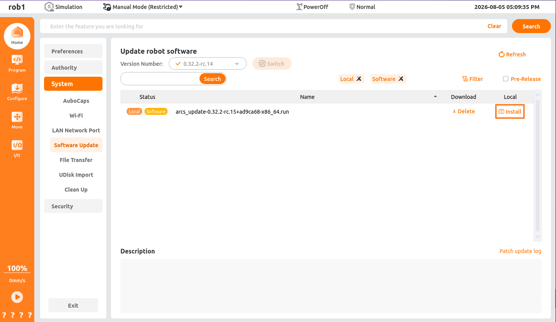Screen dimensions: 556x322
Task: Remove the Local filter tag
Action: pyautogui.click(x=359, y=79)
